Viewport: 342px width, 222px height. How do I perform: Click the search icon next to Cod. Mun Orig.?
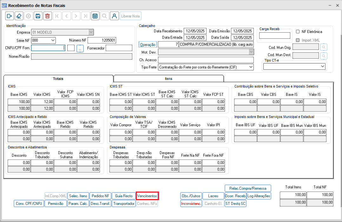click(x=324, y=47)
